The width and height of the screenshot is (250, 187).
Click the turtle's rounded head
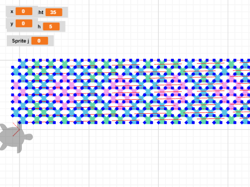tap(28, 137)
